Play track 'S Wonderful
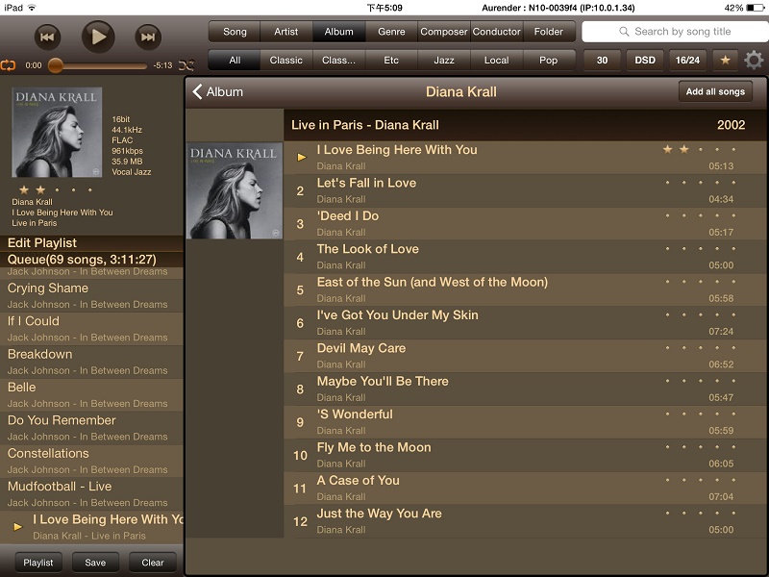This screenshot has width=769, height=577. (x=525, y=422)
